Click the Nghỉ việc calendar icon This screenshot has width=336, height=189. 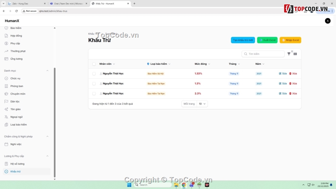coord(6,144)
